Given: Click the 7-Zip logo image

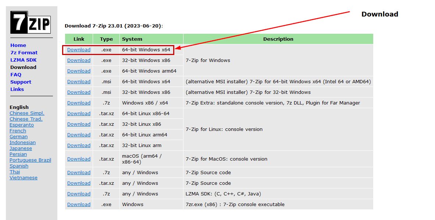Looking at the screenshot, I should point(31,23).
